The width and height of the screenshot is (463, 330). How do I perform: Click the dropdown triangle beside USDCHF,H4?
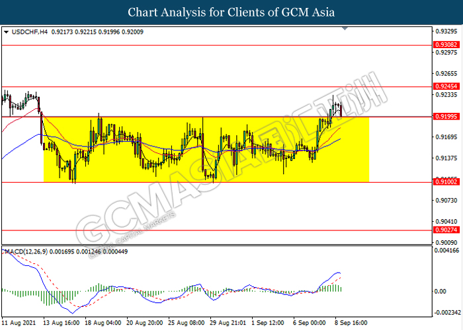(6, 32)
